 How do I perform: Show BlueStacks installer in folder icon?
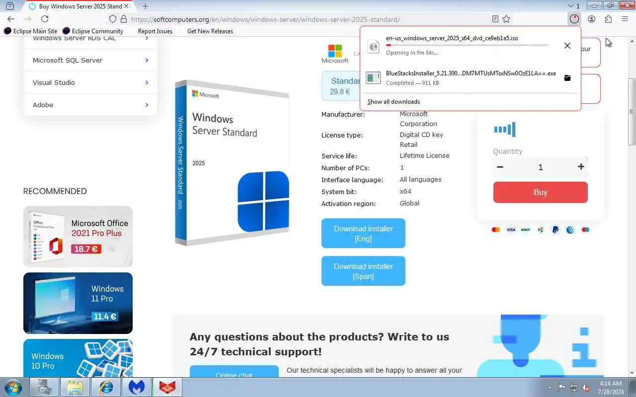pyautogui.click(x=567, y=78)
